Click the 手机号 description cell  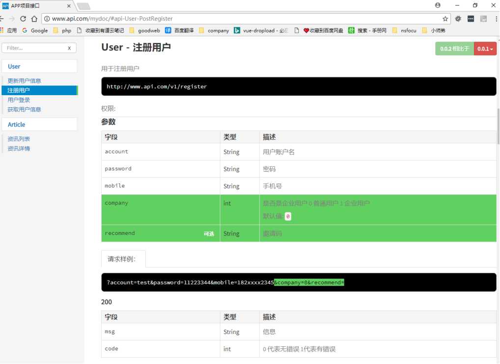pyautogui.click(x=378, y=186)
